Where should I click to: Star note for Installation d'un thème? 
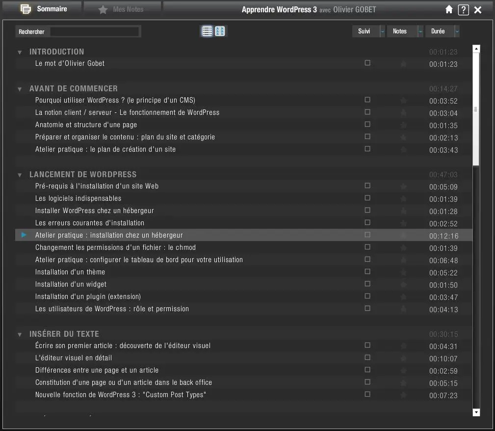(403, 273)
